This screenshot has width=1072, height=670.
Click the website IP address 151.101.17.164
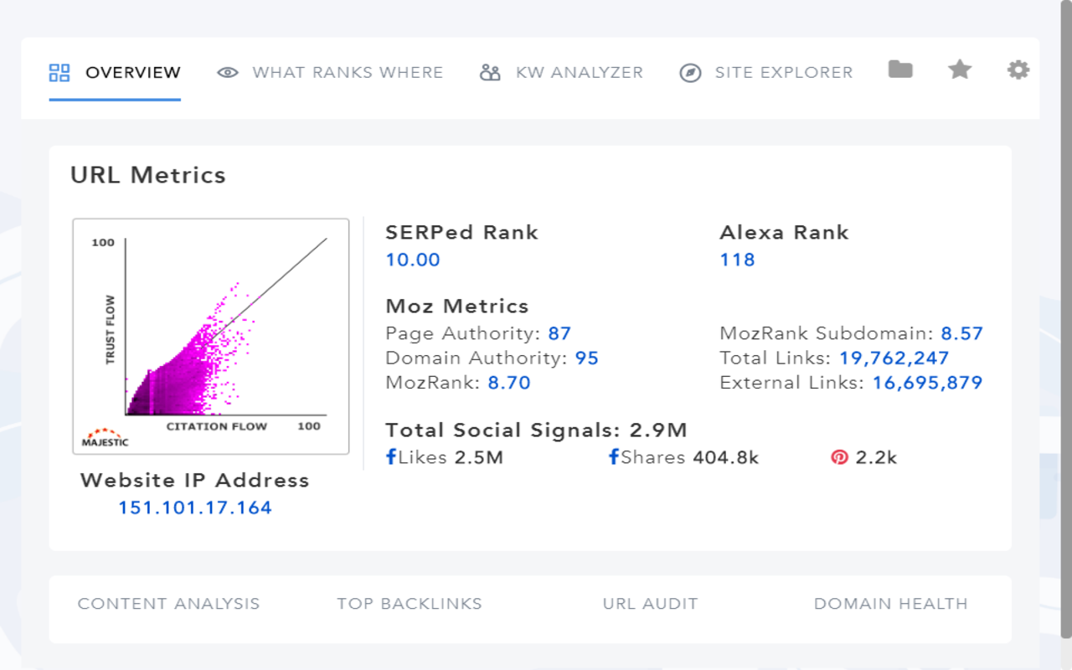click(195, 508)
